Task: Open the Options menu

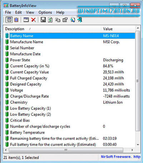Action: click(x=45, y=12)
